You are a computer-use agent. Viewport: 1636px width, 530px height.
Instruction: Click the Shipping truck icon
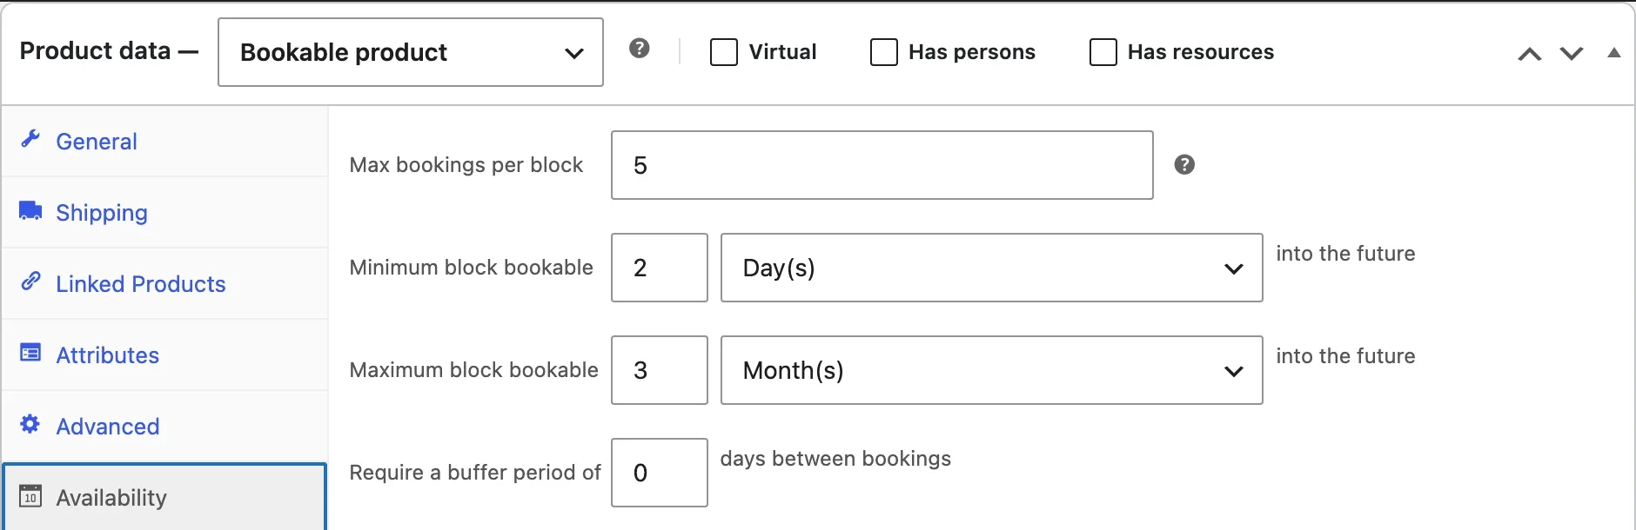coord(30,210)
